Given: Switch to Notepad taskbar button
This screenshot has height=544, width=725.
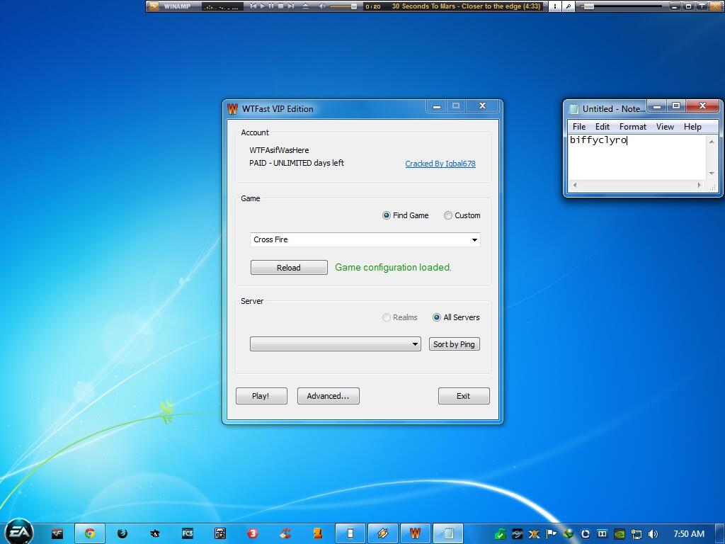Looking at the screenshot, I should [x=448, y=534].
